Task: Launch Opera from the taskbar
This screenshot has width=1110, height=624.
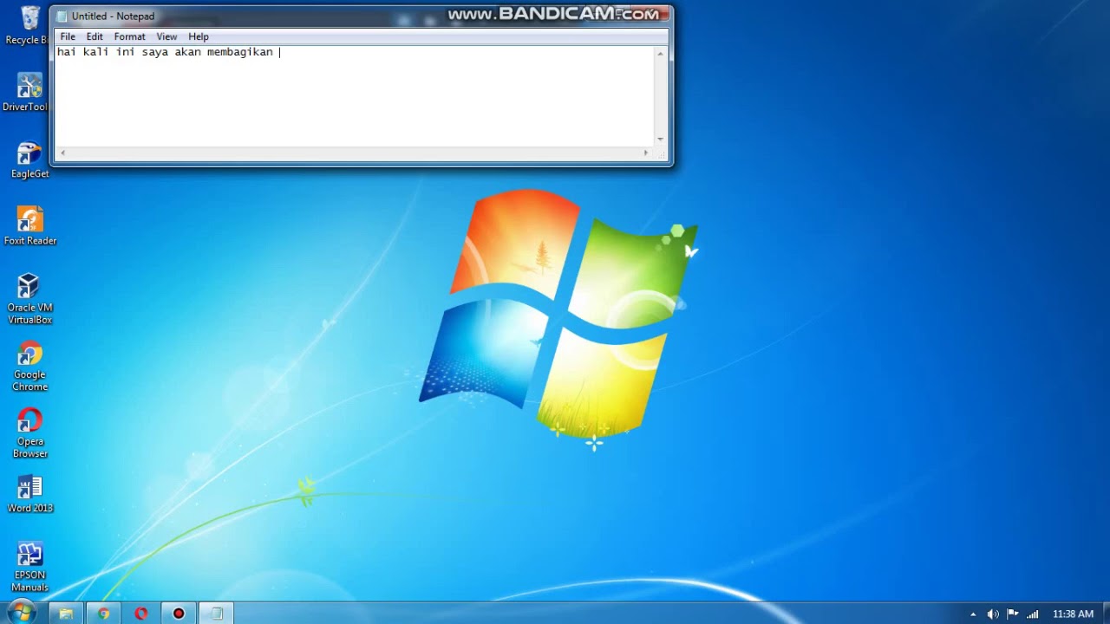Action: [140, 614]
